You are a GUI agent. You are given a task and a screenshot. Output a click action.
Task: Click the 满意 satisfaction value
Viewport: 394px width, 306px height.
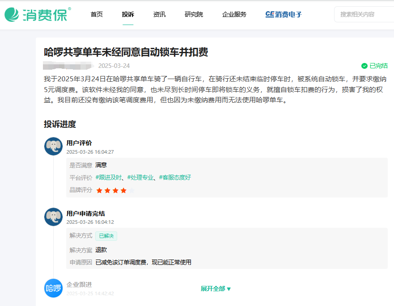pyautogui.click(x=101, y=165)
